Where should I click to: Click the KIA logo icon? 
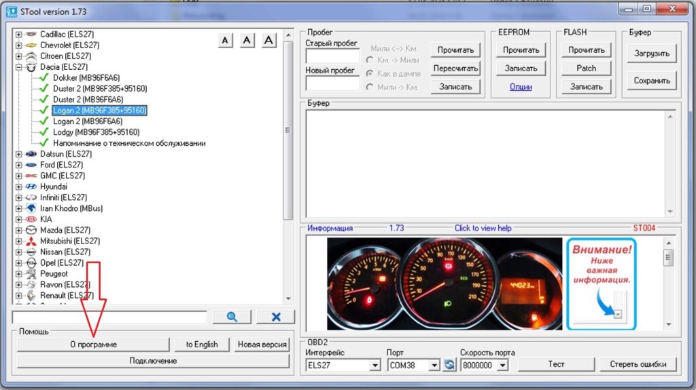(31, 219)
